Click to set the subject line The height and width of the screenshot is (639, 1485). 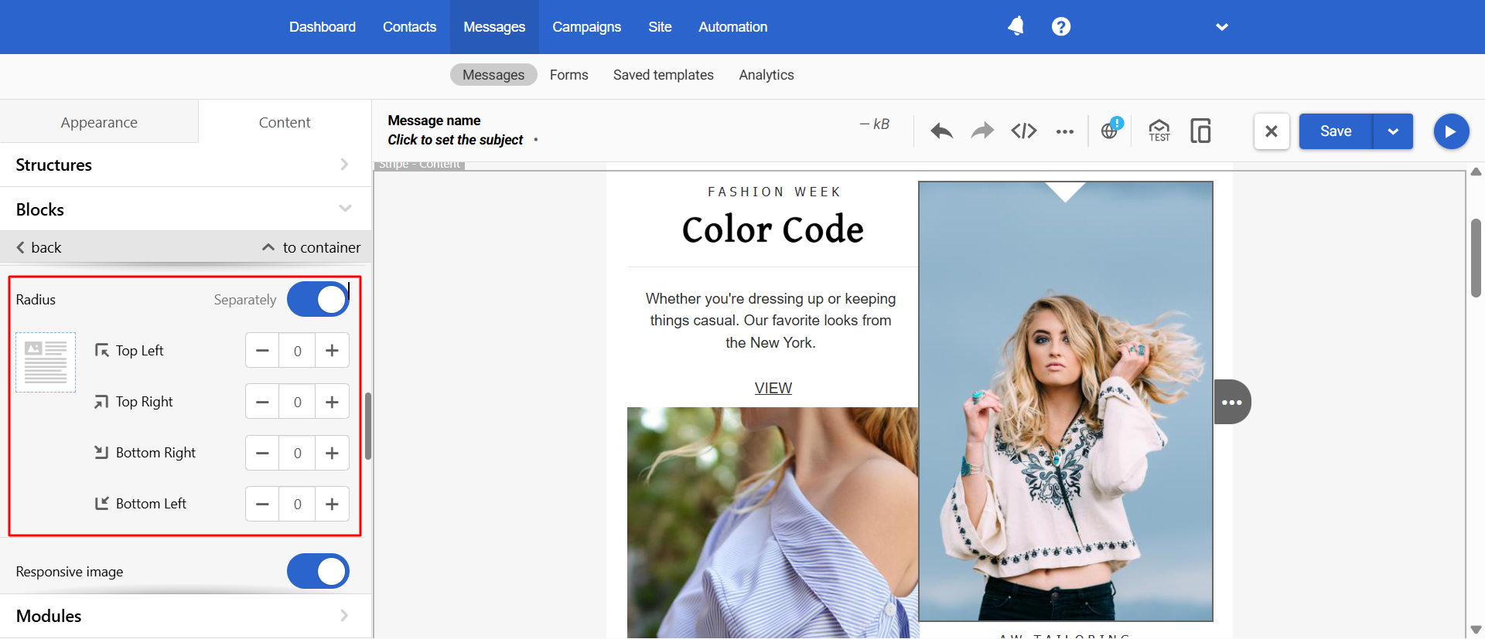coord(456,140)
